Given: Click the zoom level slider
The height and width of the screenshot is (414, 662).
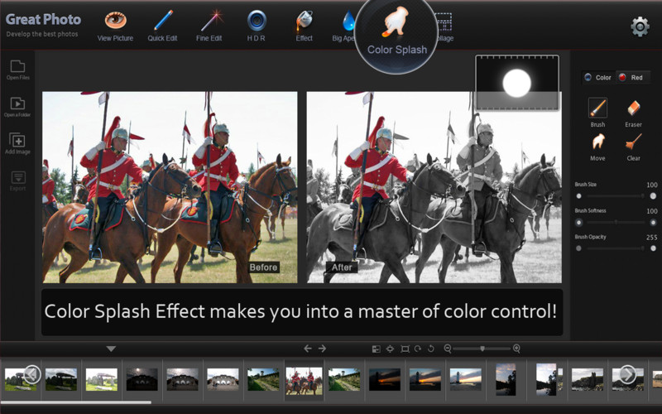Looking at the screenshot, I should click(x=482, y=349).
